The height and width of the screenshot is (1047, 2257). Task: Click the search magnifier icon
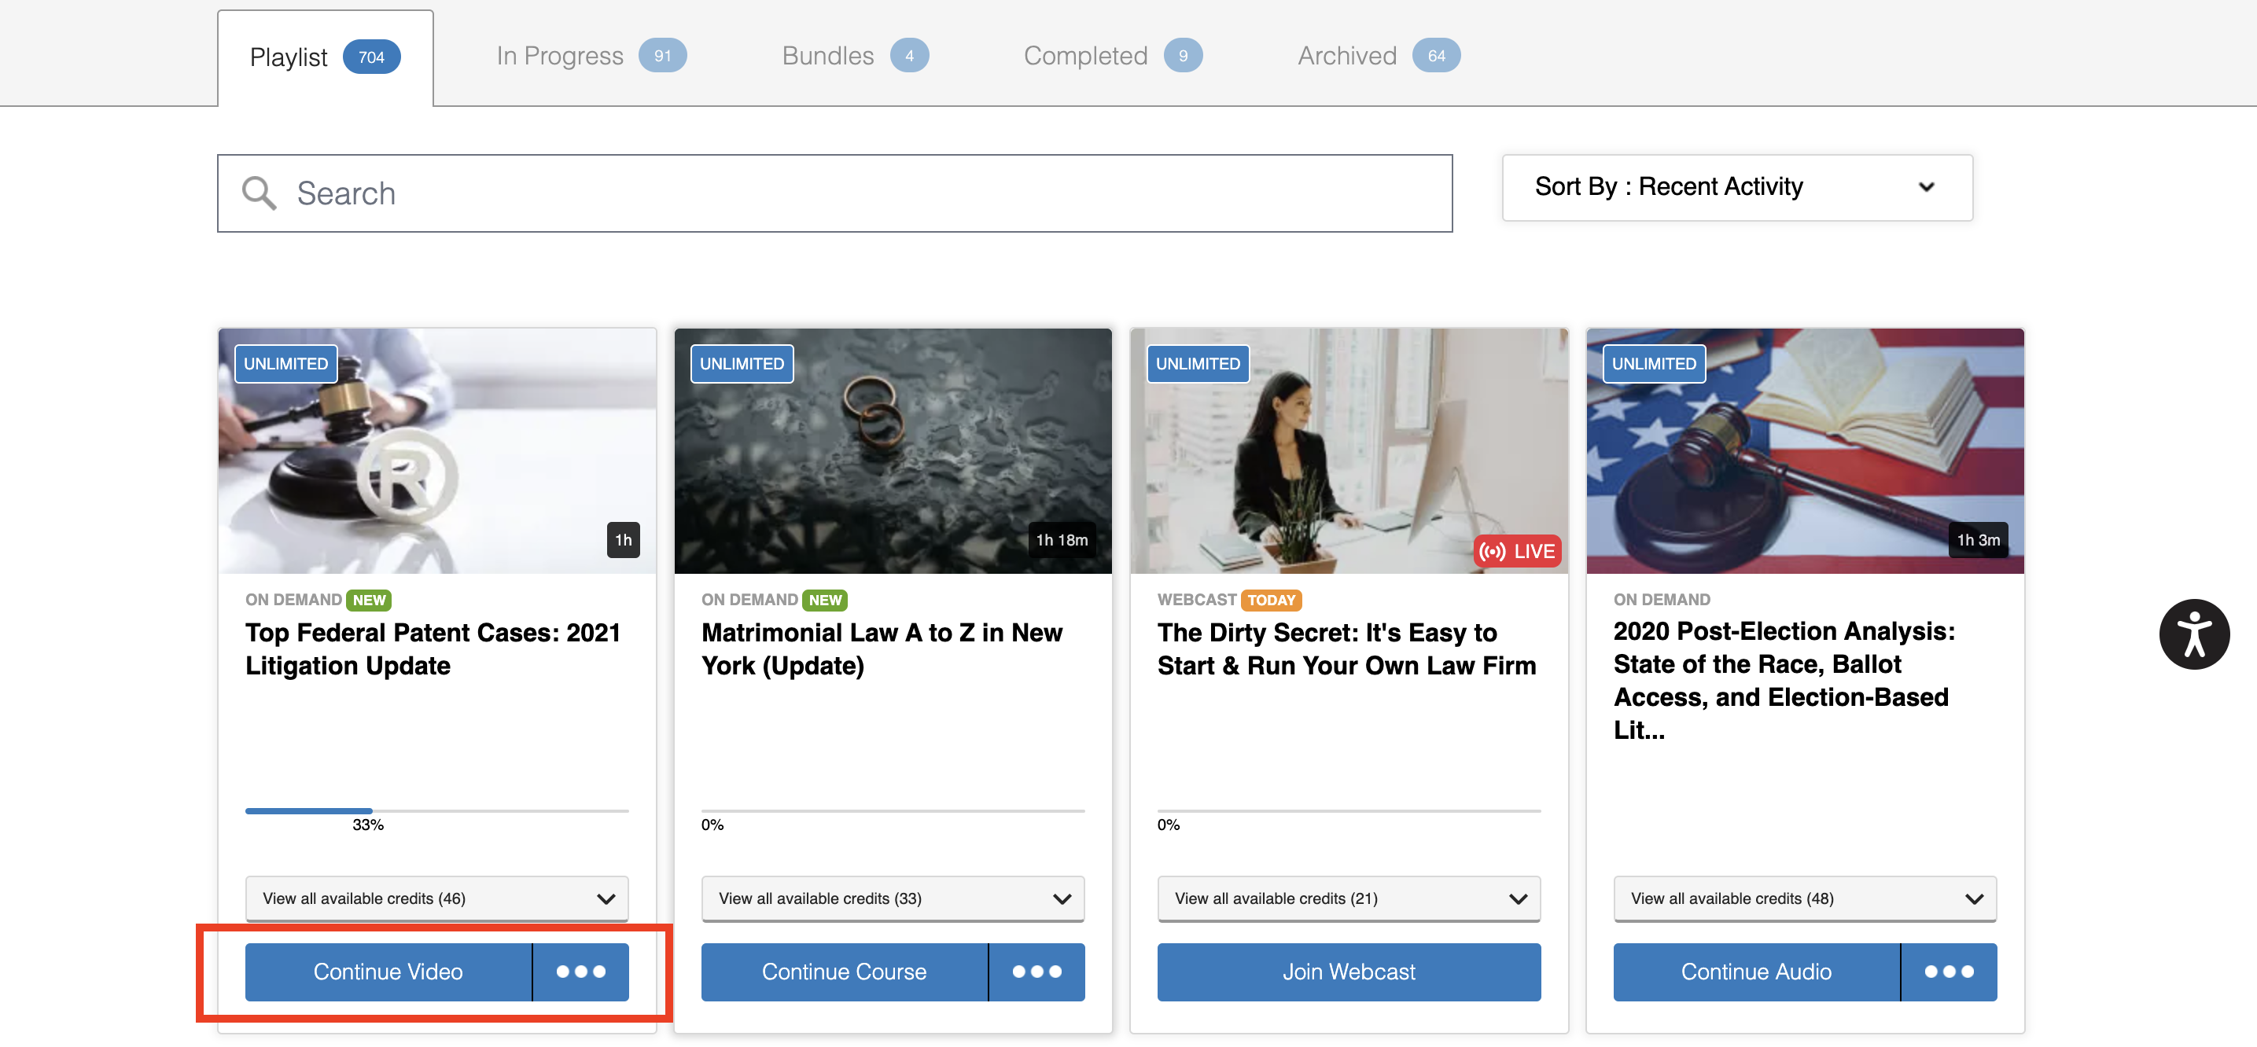click(x=259, y=193)
